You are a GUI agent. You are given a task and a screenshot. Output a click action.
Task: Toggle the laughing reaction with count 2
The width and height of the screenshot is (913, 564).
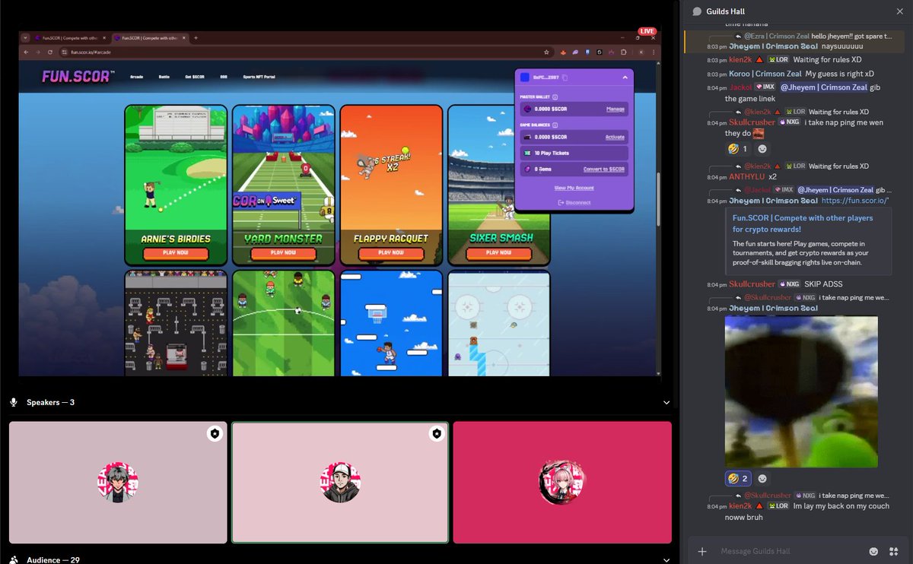[x=737, y=478]
